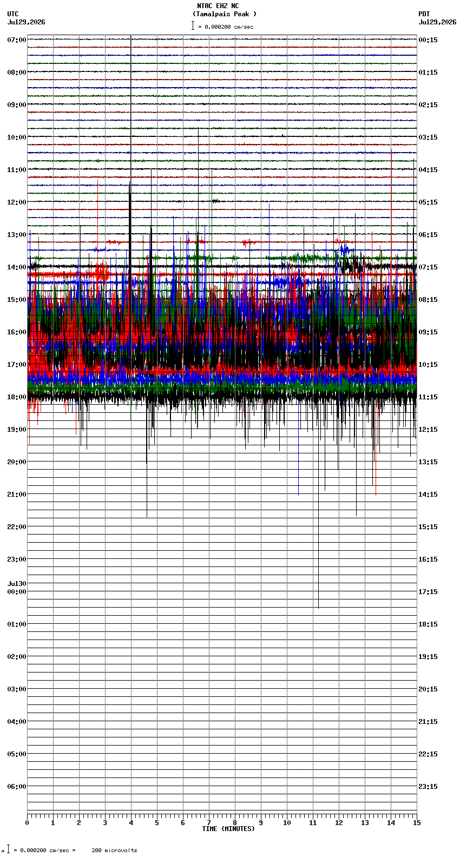Click the 08:15 PDT time label

tap(428, 300)
